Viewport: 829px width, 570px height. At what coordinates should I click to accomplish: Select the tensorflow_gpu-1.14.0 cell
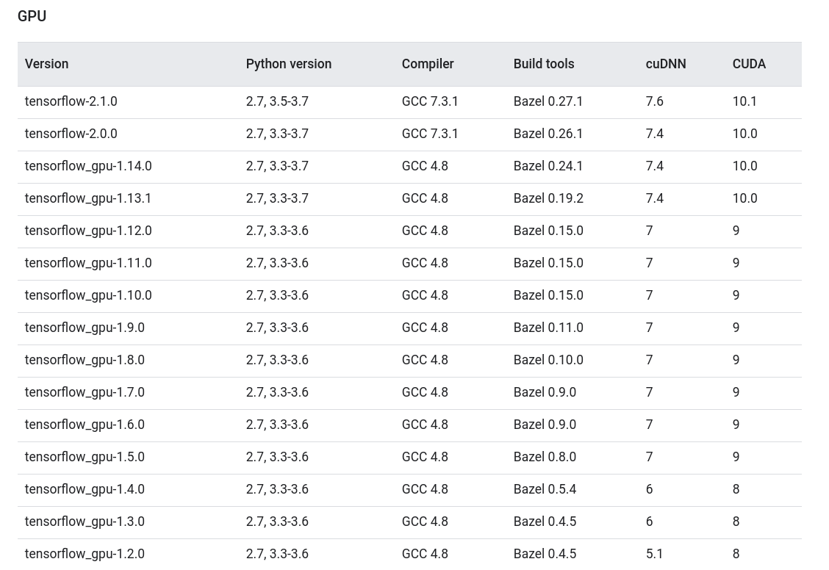(88, 166)
